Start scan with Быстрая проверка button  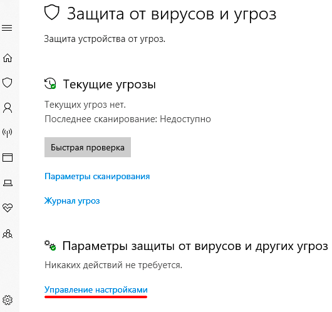88,147
